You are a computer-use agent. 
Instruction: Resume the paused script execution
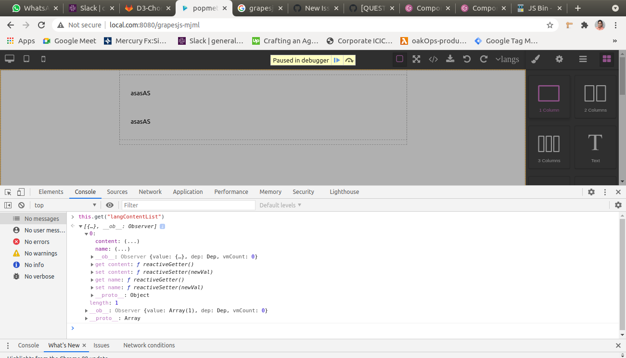(337, 60)
